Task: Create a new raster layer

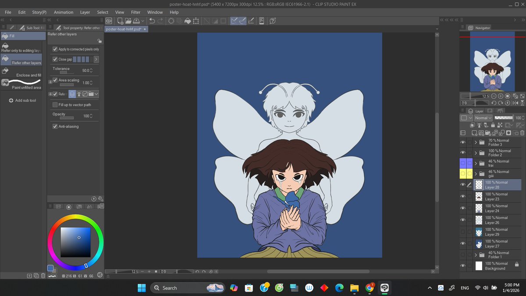Action: pos(474,133)
